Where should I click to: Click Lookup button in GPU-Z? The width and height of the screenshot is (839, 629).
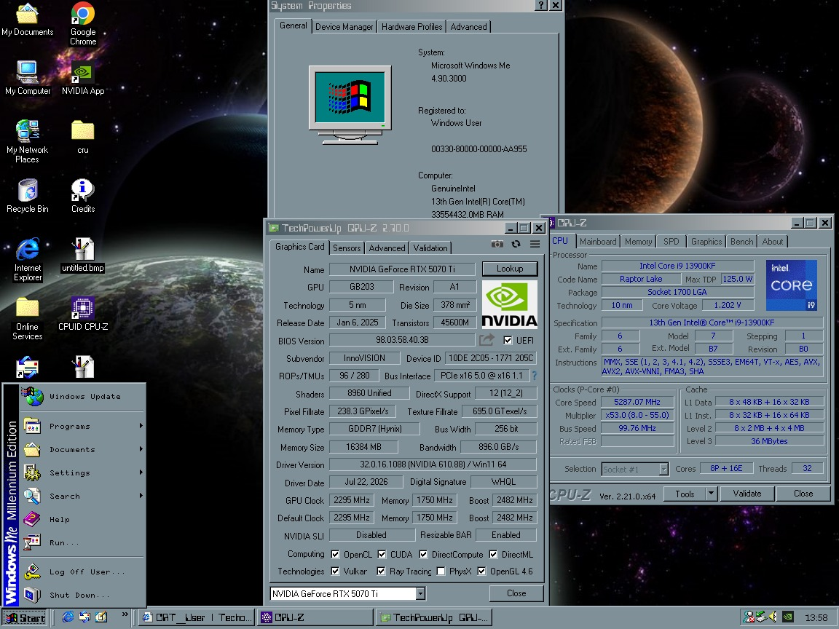point(509,269)
